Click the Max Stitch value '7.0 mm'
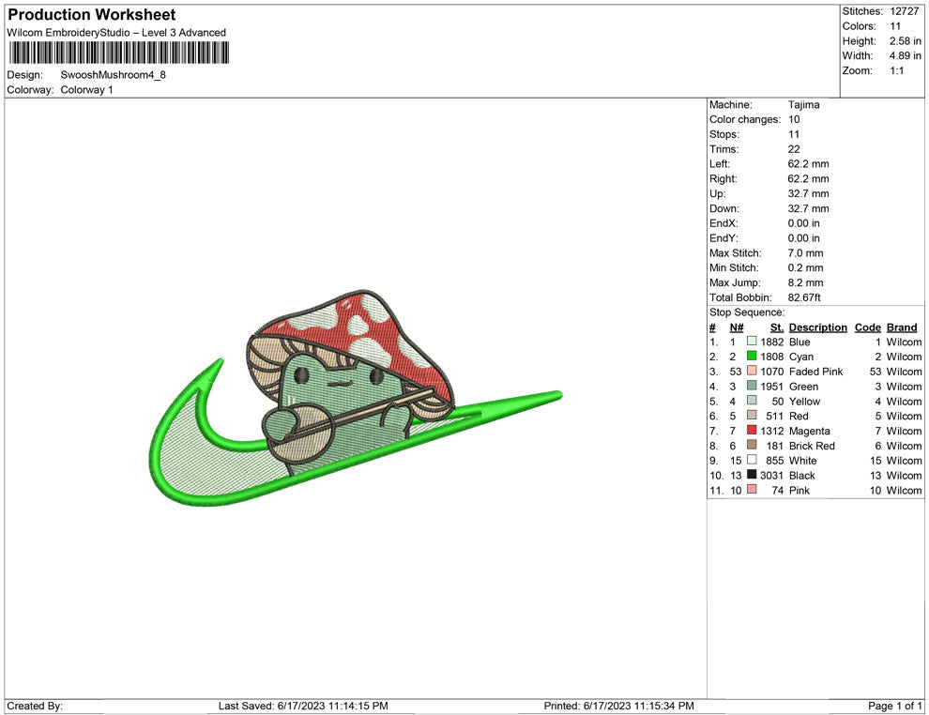 tap(806, 253)
